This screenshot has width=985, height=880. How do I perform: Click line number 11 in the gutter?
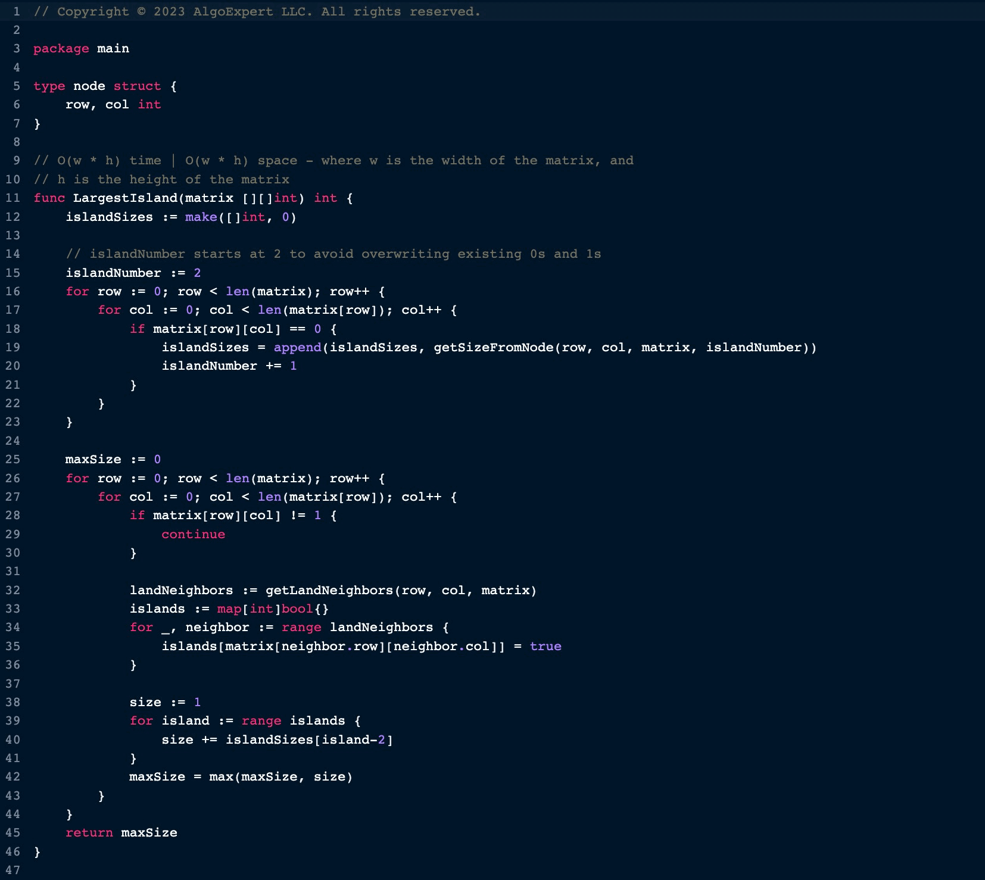13,198
